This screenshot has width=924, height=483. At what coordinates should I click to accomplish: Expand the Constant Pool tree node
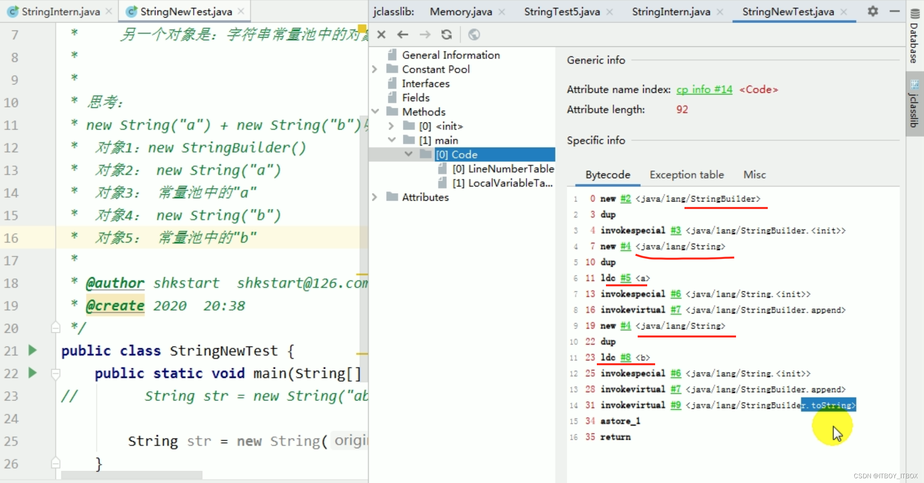pos(375,69)
